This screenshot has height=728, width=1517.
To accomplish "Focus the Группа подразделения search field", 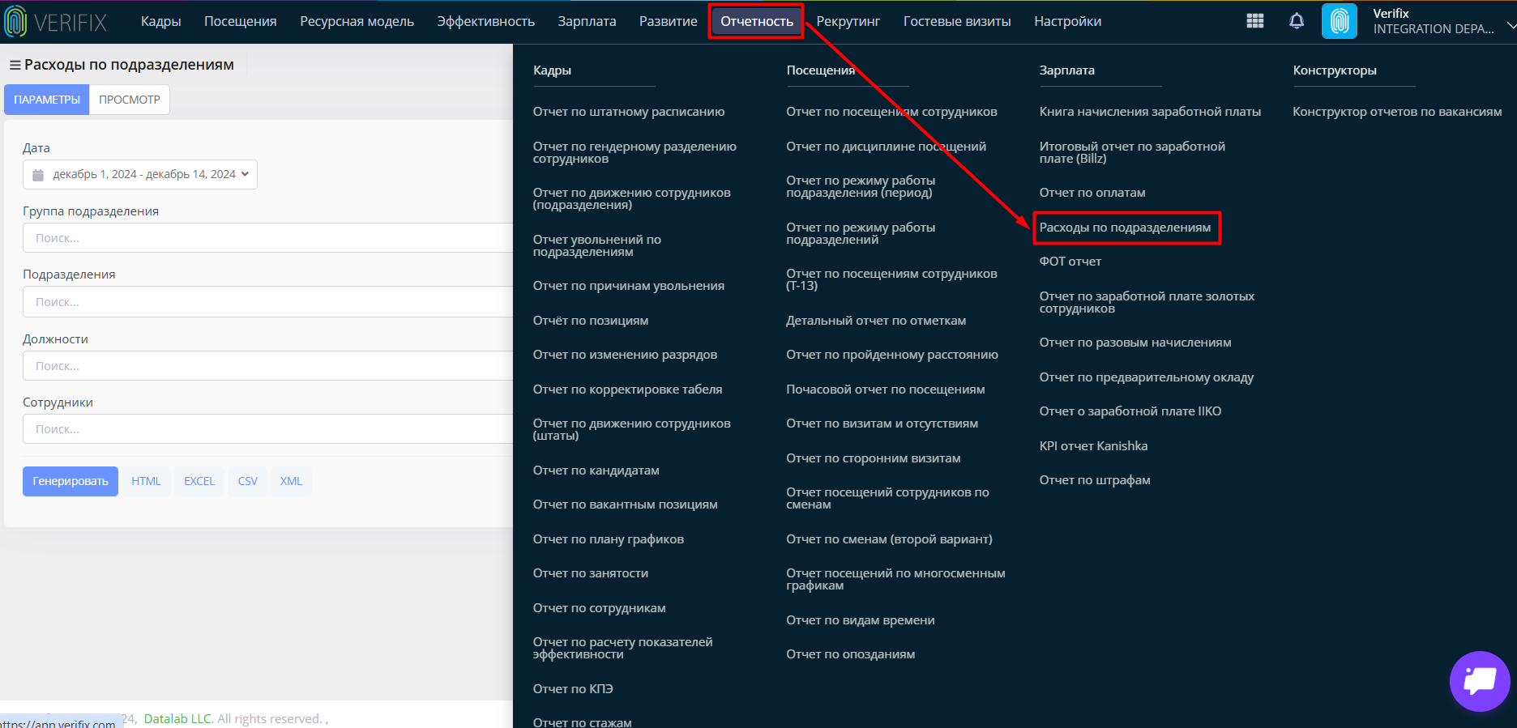I will (268, 238).
